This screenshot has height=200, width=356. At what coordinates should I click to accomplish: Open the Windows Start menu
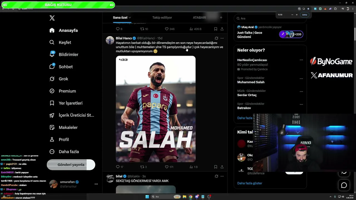147,197
